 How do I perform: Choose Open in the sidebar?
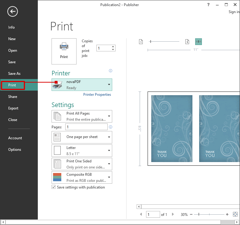(x=13, y=50)
